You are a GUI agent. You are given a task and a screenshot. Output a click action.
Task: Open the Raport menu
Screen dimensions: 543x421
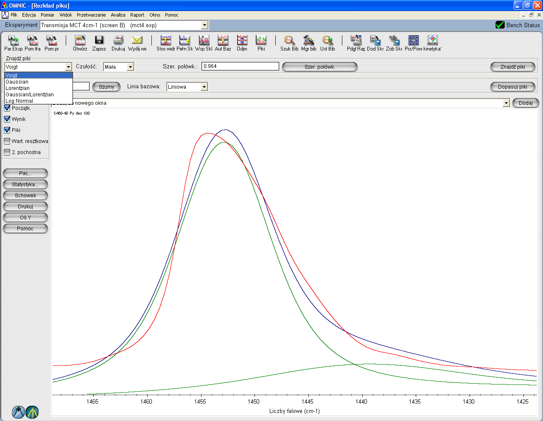[137, 15]
